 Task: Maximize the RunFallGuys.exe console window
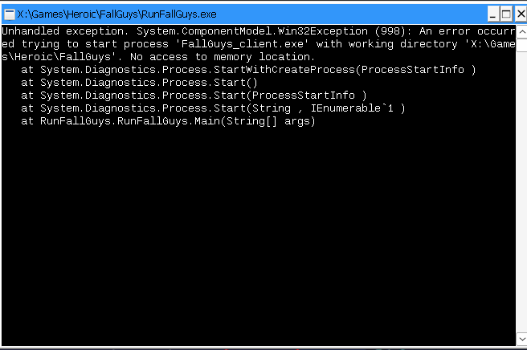tap(506, 14)
